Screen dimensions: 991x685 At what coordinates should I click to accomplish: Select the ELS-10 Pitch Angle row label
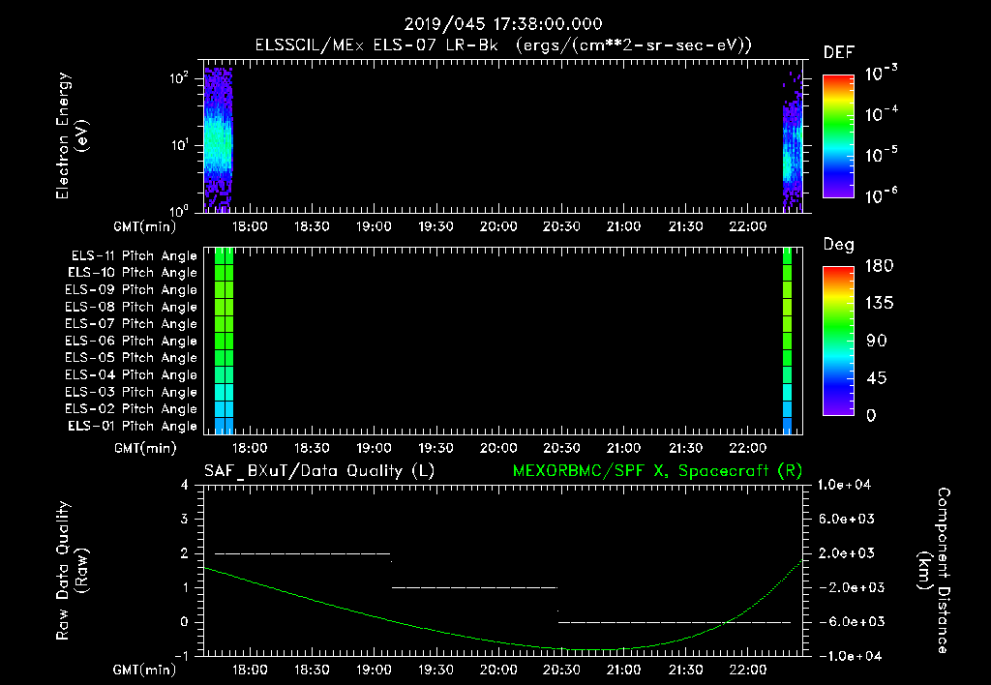pyautogui.click(x=133, y=273)
